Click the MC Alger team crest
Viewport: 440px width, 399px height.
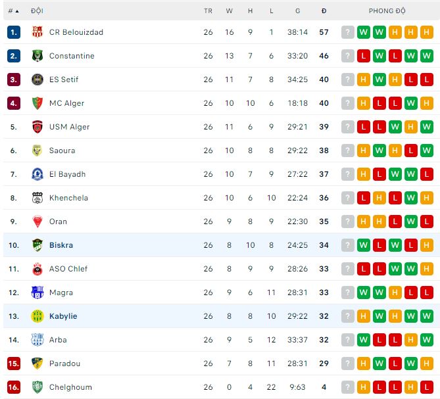coord(37,103)
